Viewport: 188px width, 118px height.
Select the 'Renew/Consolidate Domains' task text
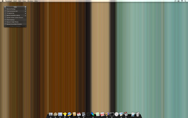(x=14, y=24)
